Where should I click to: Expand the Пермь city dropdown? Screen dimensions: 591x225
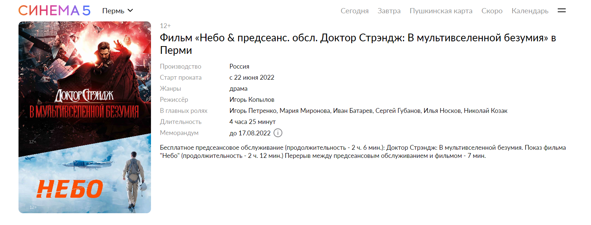(118, 11)
